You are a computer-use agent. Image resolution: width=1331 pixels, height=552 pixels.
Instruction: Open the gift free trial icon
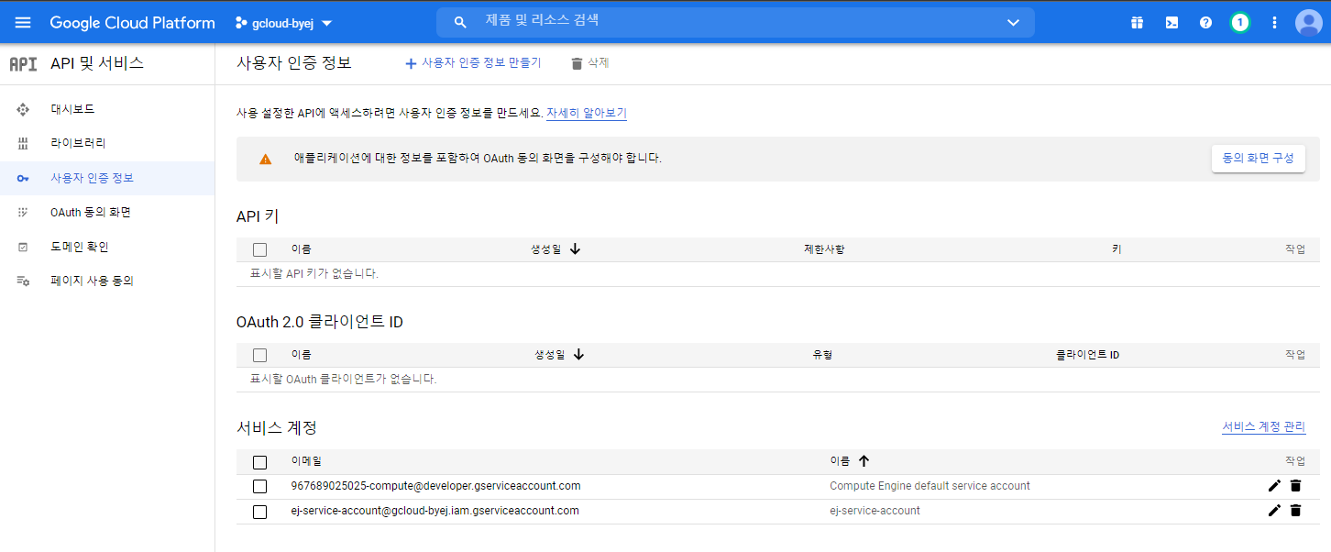point(1138,23)
